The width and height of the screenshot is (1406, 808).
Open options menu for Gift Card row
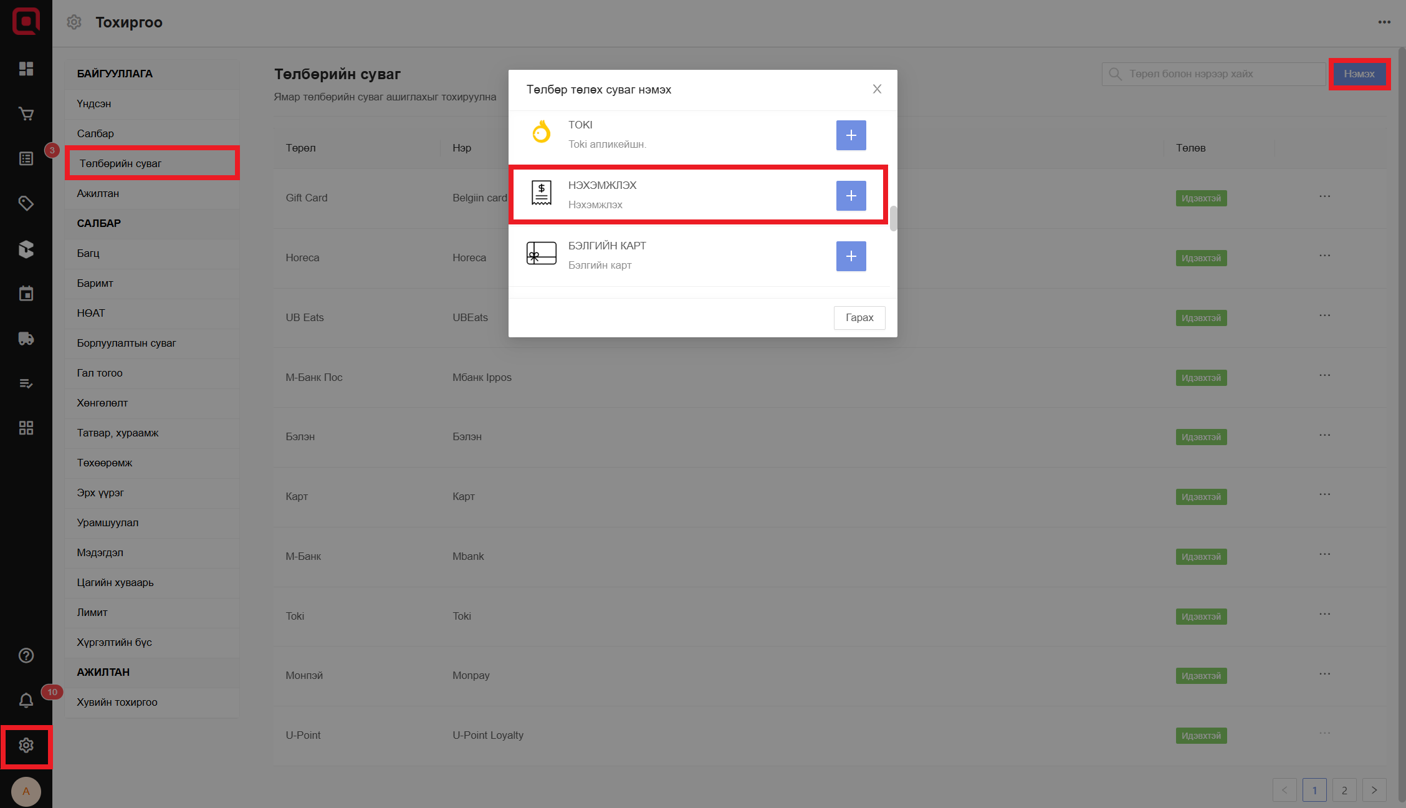(x=1324, y=196)
